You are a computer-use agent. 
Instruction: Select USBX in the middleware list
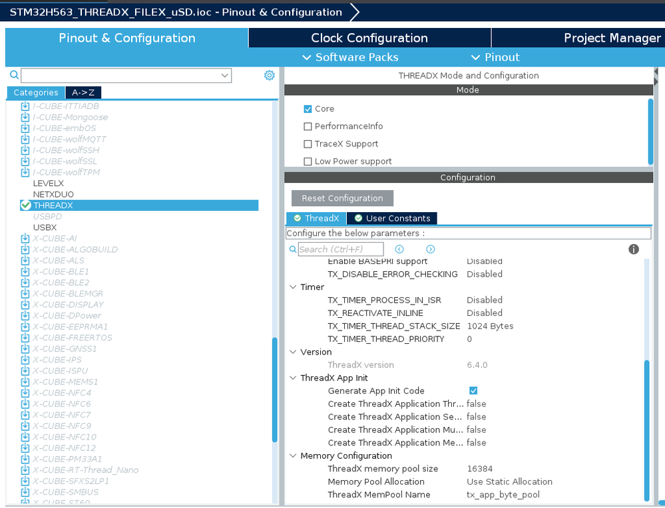pyautogui.click(x=45, y=227)
